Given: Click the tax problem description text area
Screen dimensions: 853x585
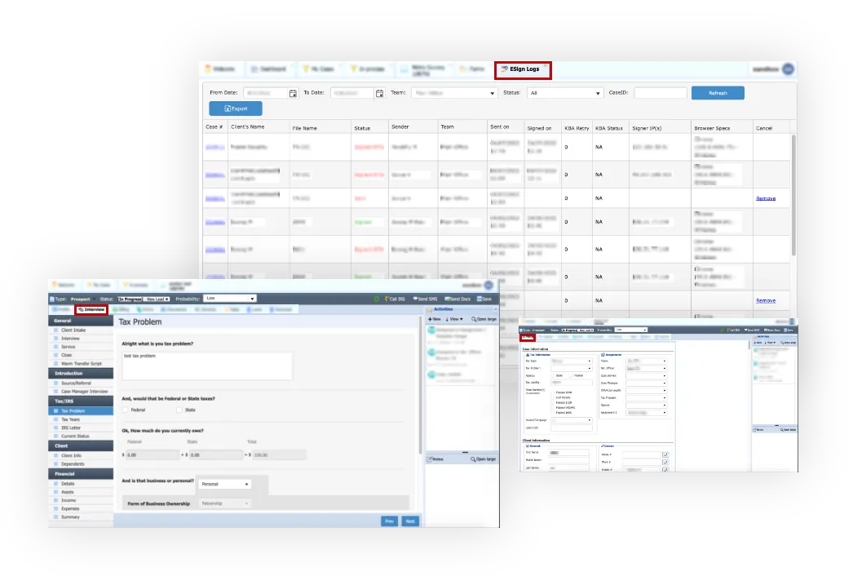Looking at the screenshot, I should coord(206,366).
